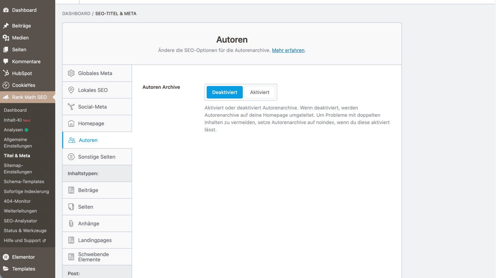Viewport: 496px width, 278px height.
Task: Click the Social-Meta share nodes icon
Action: click(x=71, y=107)
